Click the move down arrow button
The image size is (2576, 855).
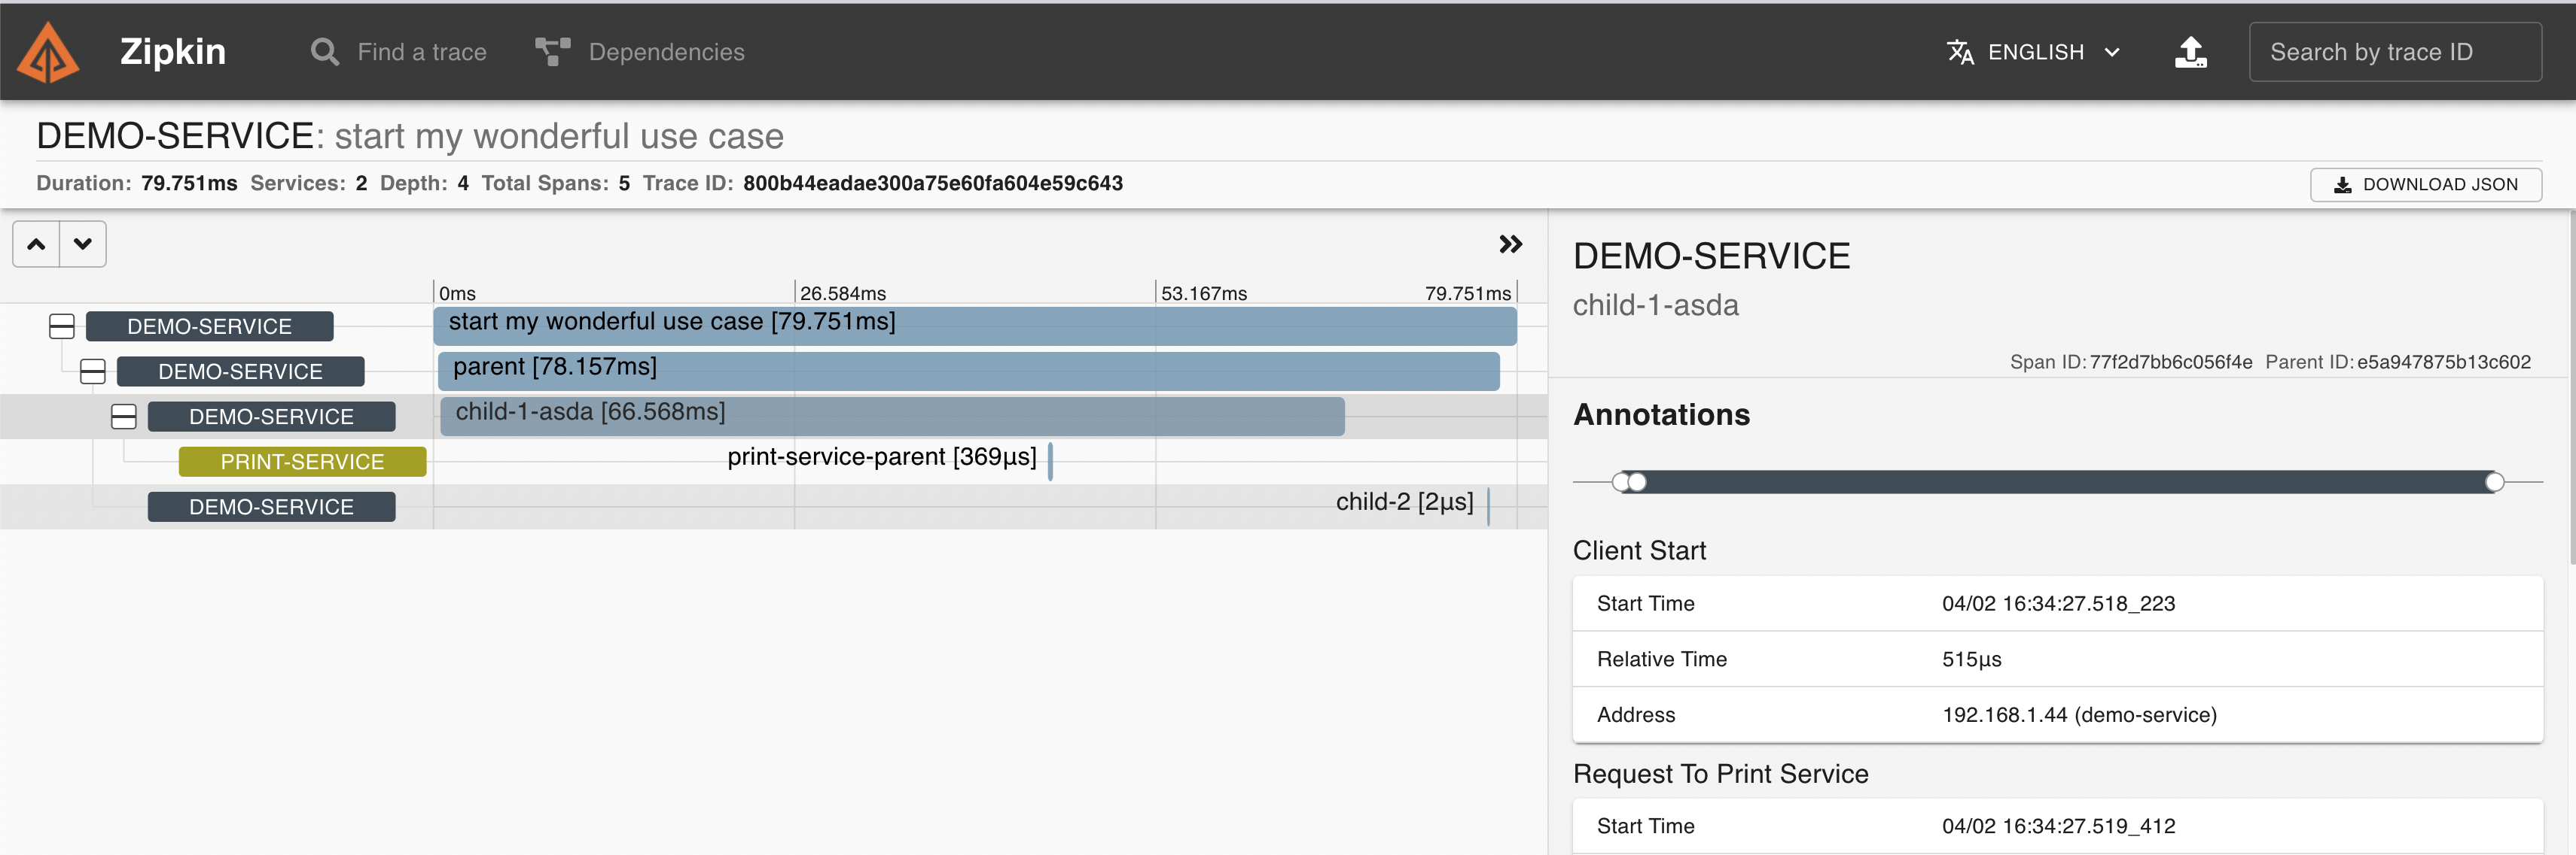click(x=83, y=244)
